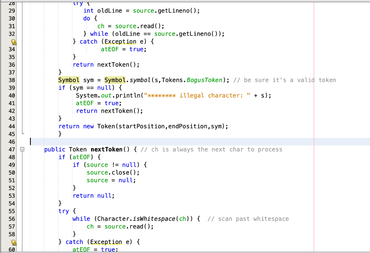Image resolution: width=370 pixels, height=253 pixels.
Task: Collapse the nextToken method code fold
Action: pyautogui.click(x=22, y=149)
